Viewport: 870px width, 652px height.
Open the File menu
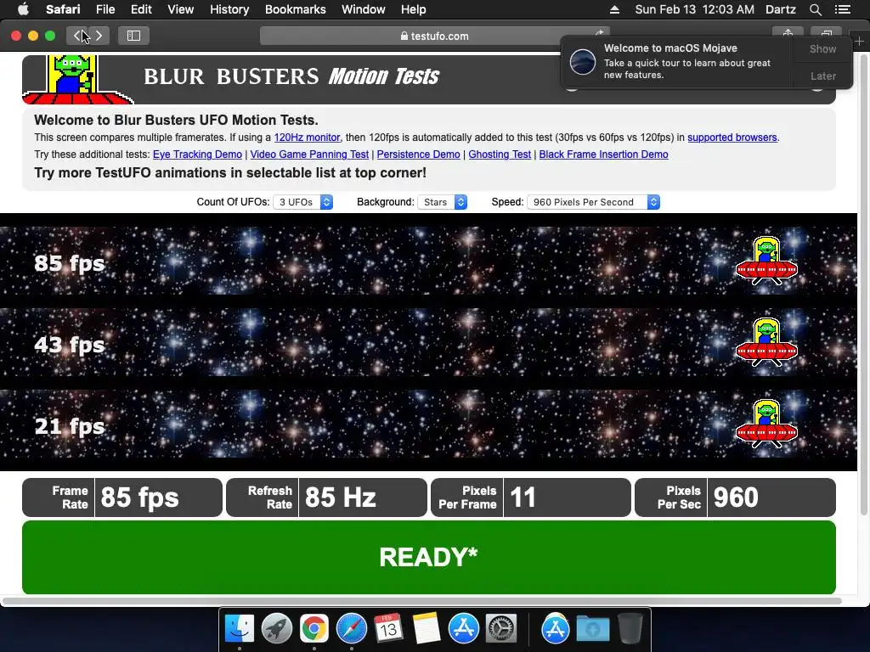(x=105, y=9)
